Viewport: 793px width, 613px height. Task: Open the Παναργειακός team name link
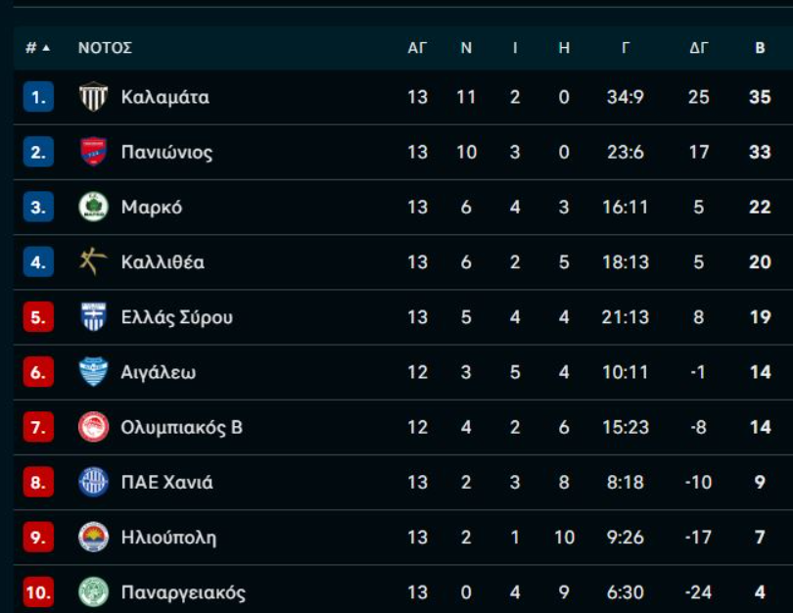[x=183, y=592]
